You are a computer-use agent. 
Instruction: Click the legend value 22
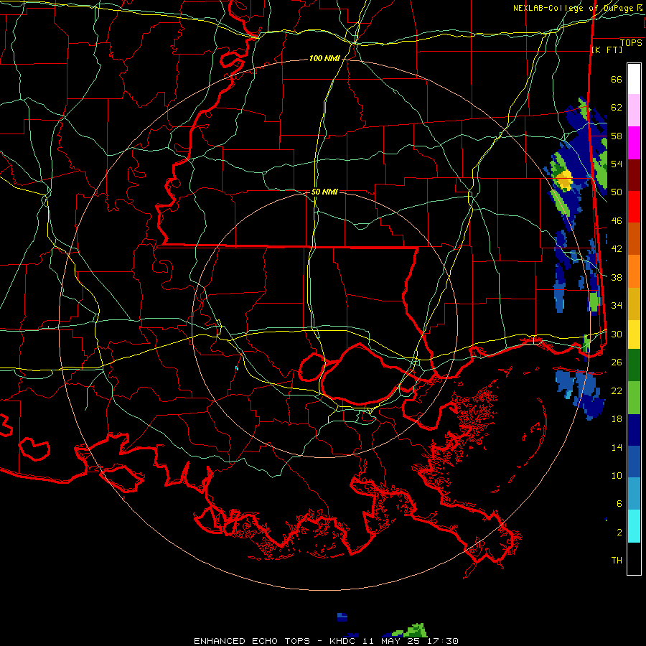[617, 390]
